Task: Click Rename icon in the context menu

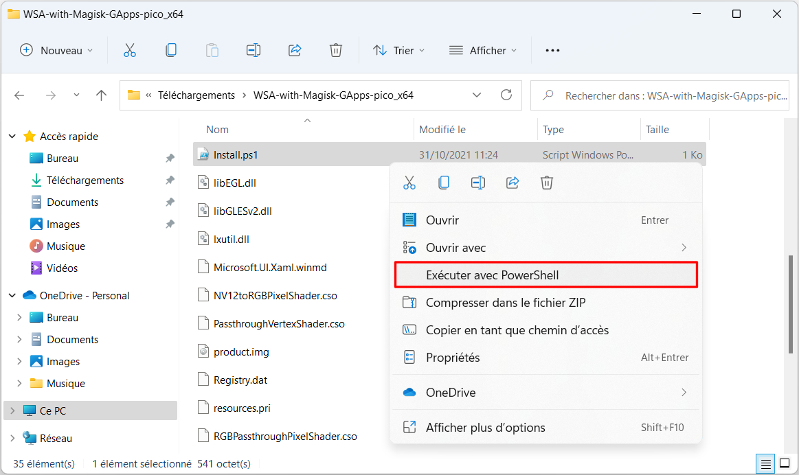Action: click(x=478, y=183)
